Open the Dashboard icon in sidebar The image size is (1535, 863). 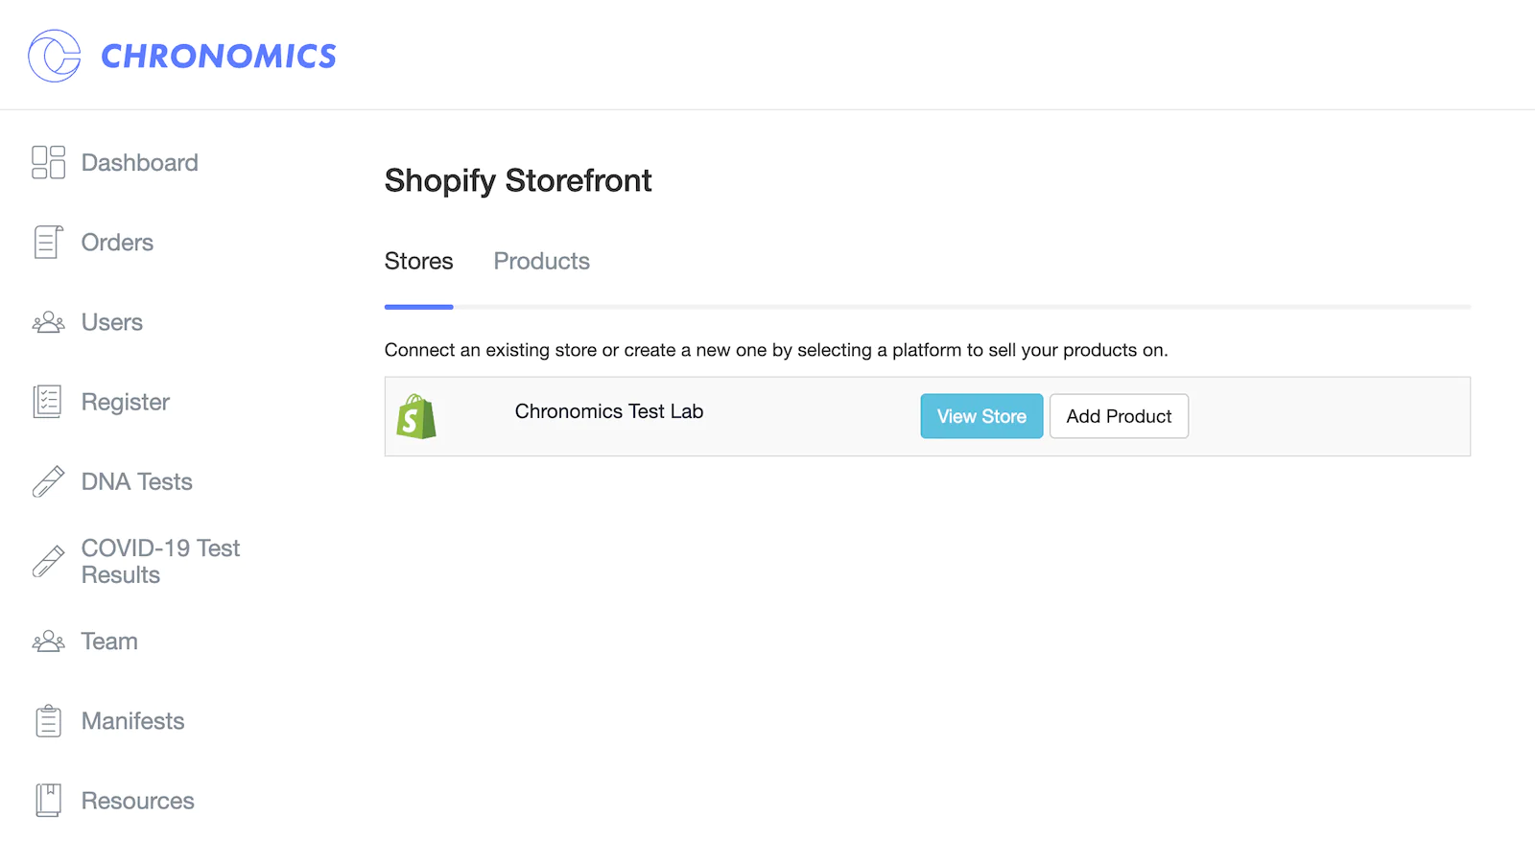pyautogui.click(x=48, y=163)
